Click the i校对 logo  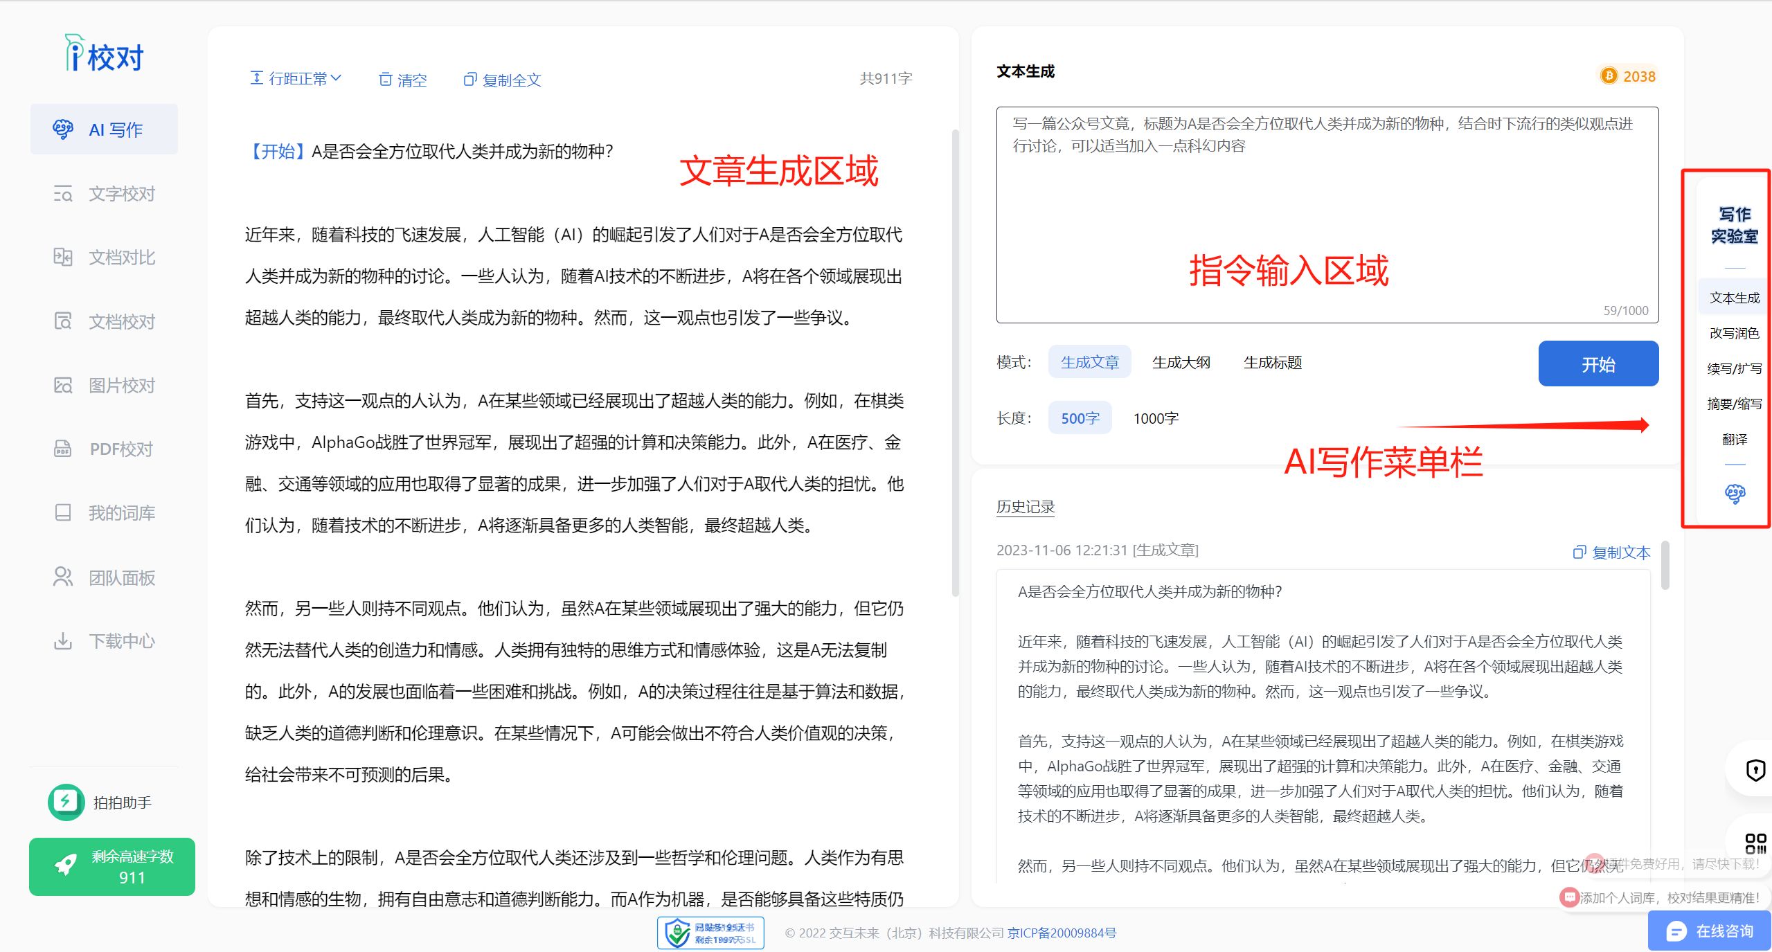click(104, 54)
